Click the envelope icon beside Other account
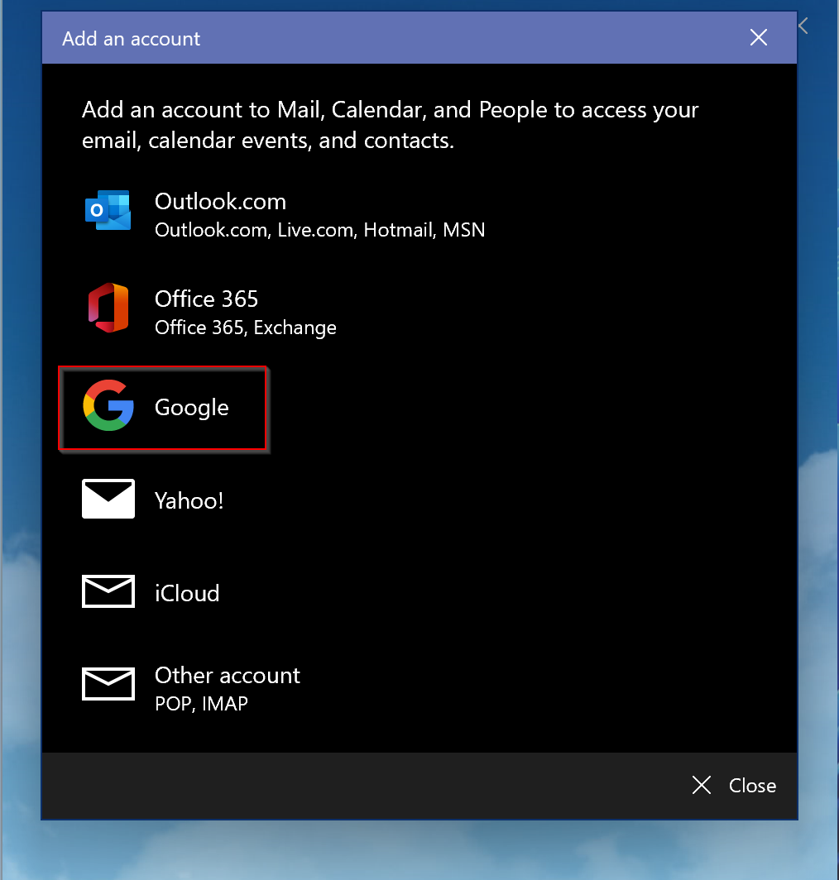Screen dimensions: 839x880 pyautogui.click(x=108, y=683)
